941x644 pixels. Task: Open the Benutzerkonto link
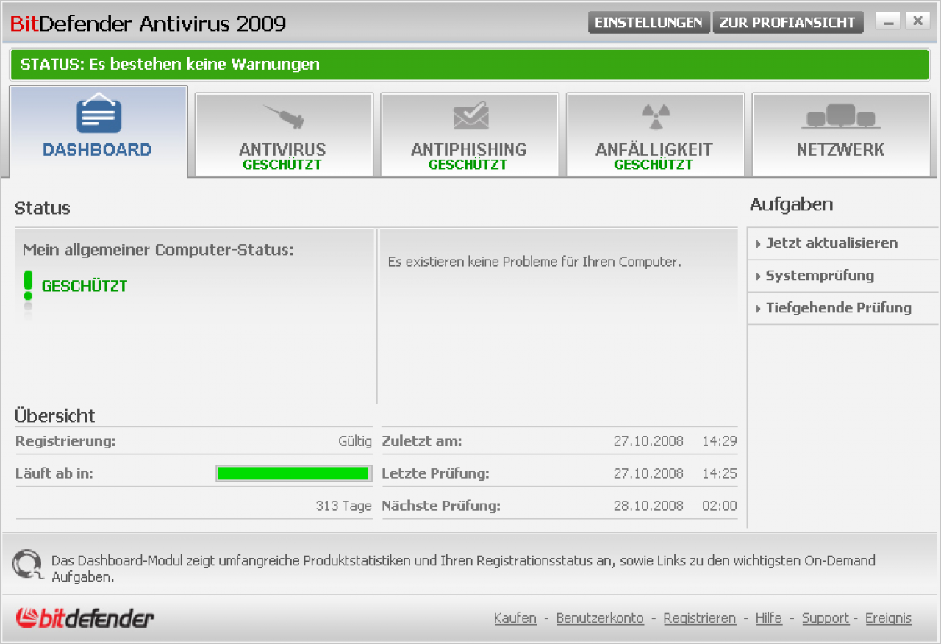pos(600,618)
